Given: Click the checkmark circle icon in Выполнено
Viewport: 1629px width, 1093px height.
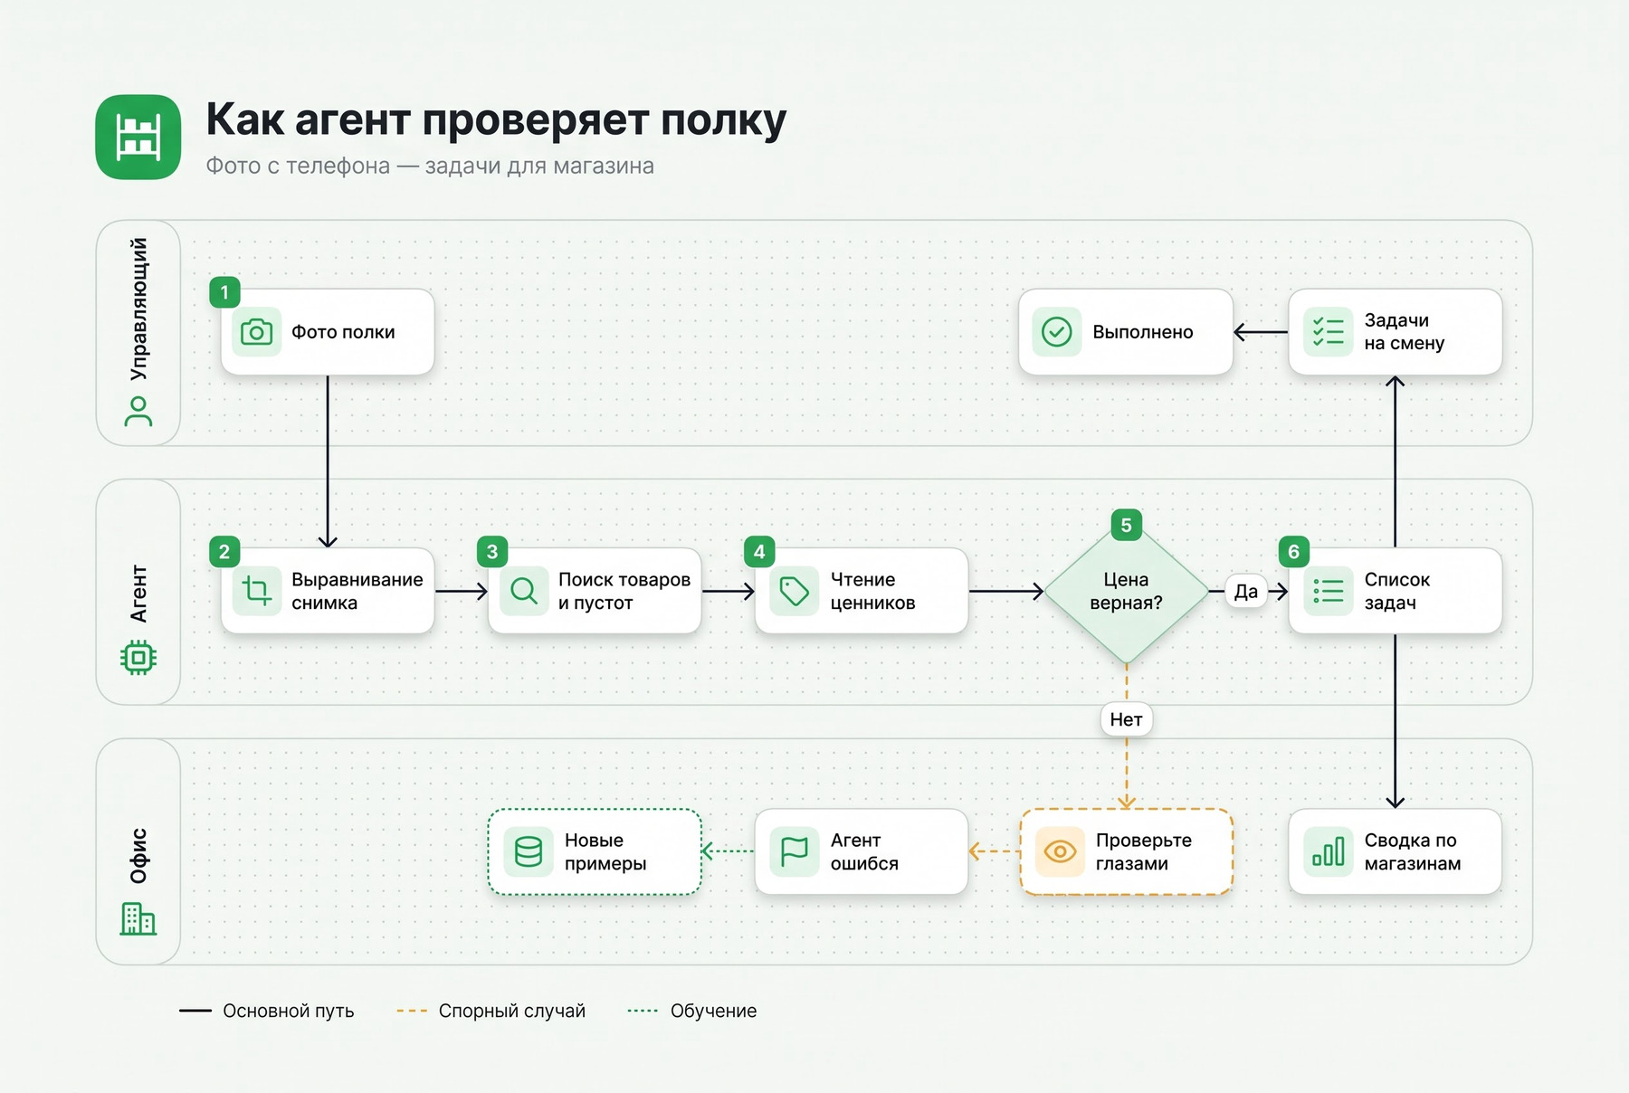Looking at the screenshot, I should 1057,332.
